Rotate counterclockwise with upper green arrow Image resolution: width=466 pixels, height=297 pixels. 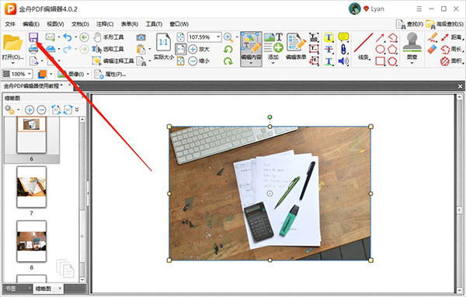point(228,49)
